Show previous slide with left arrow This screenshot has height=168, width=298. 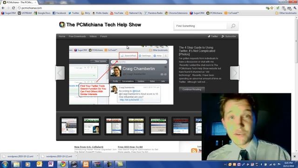pos(60,73)
